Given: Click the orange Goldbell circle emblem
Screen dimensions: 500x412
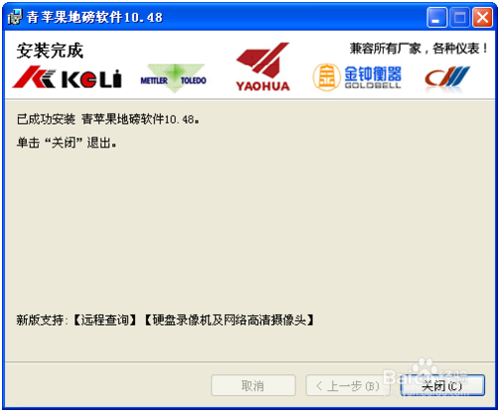Looking at the screenshot, I should pos(326,77).
